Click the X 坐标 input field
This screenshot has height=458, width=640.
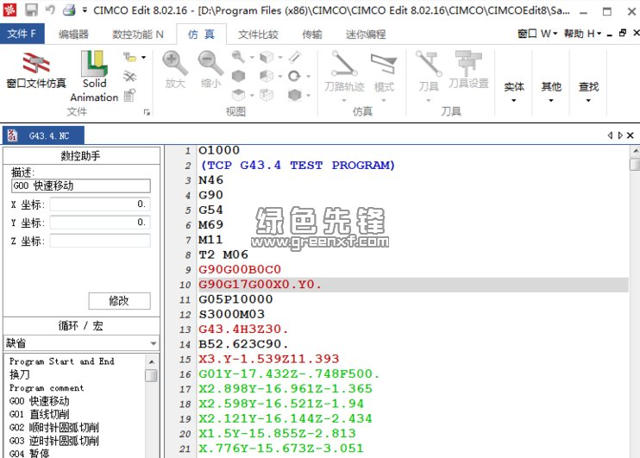99,204
